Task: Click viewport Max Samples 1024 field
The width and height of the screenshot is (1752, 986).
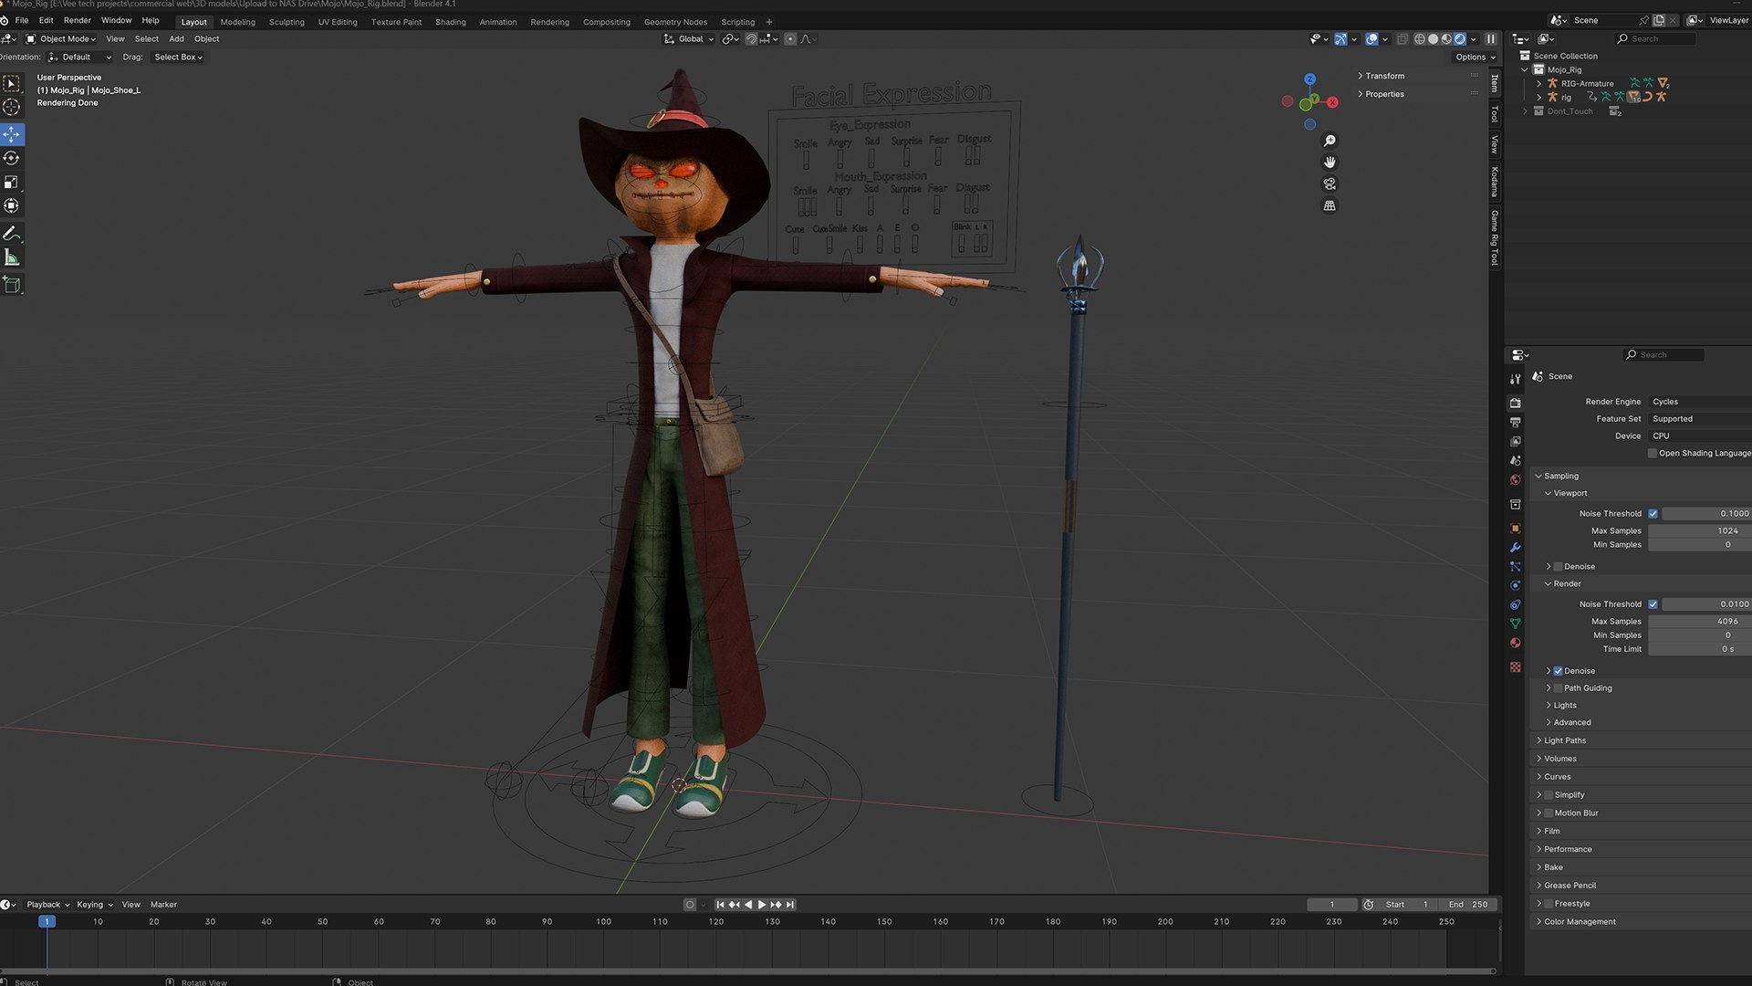Action: [x=1699, y=531]
